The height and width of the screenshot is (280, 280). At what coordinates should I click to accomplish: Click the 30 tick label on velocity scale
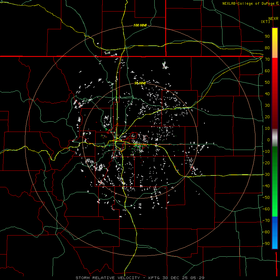(x=267, y=105)
